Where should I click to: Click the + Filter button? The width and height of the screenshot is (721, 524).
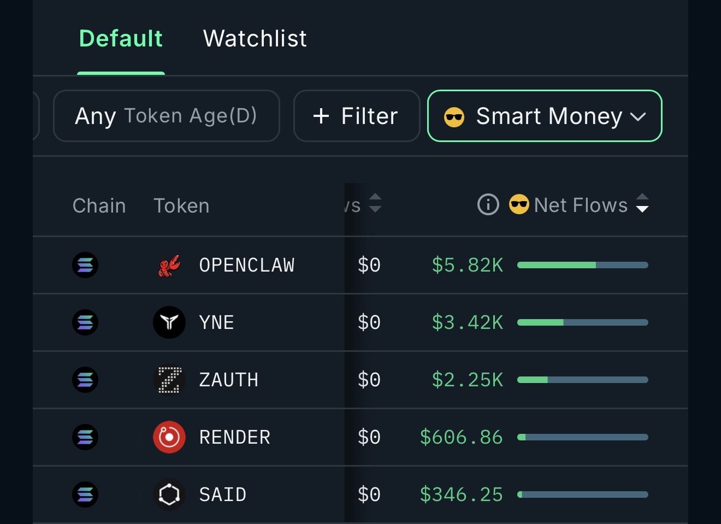pos(356,116)
